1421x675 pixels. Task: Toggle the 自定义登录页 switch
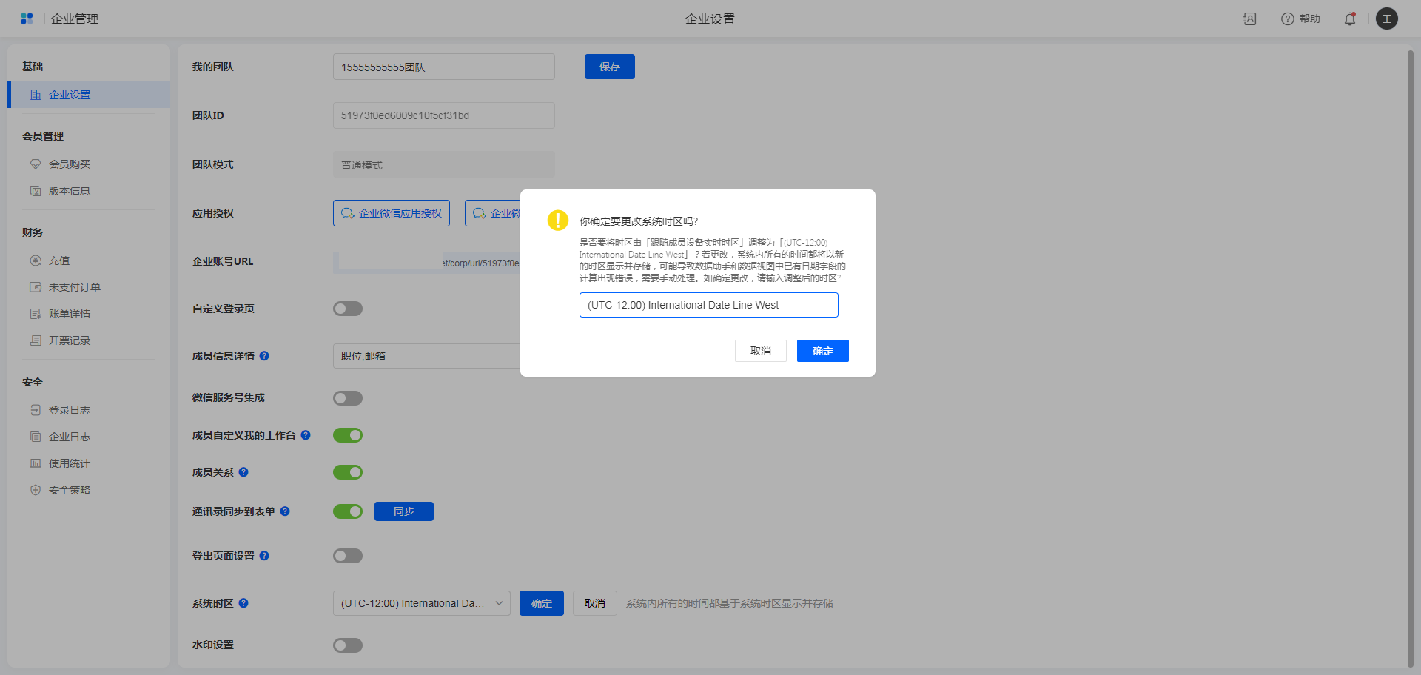click(347, 309)
